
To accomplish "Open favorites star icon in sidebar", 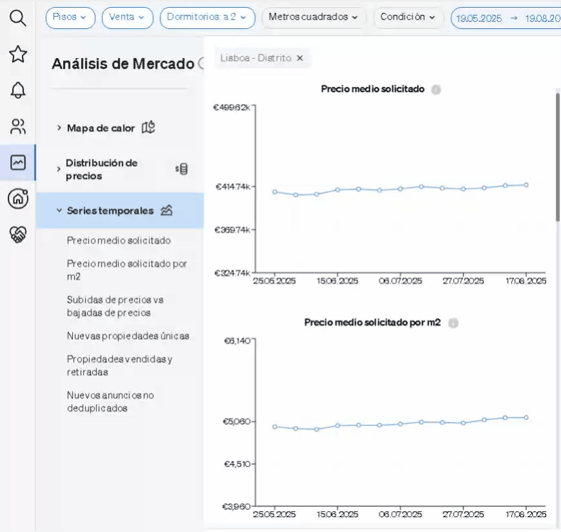I will (18, 54).
